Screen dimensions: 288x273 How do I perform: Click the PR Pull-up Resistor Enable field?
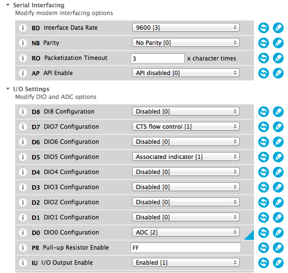click(x=186, y=248)
